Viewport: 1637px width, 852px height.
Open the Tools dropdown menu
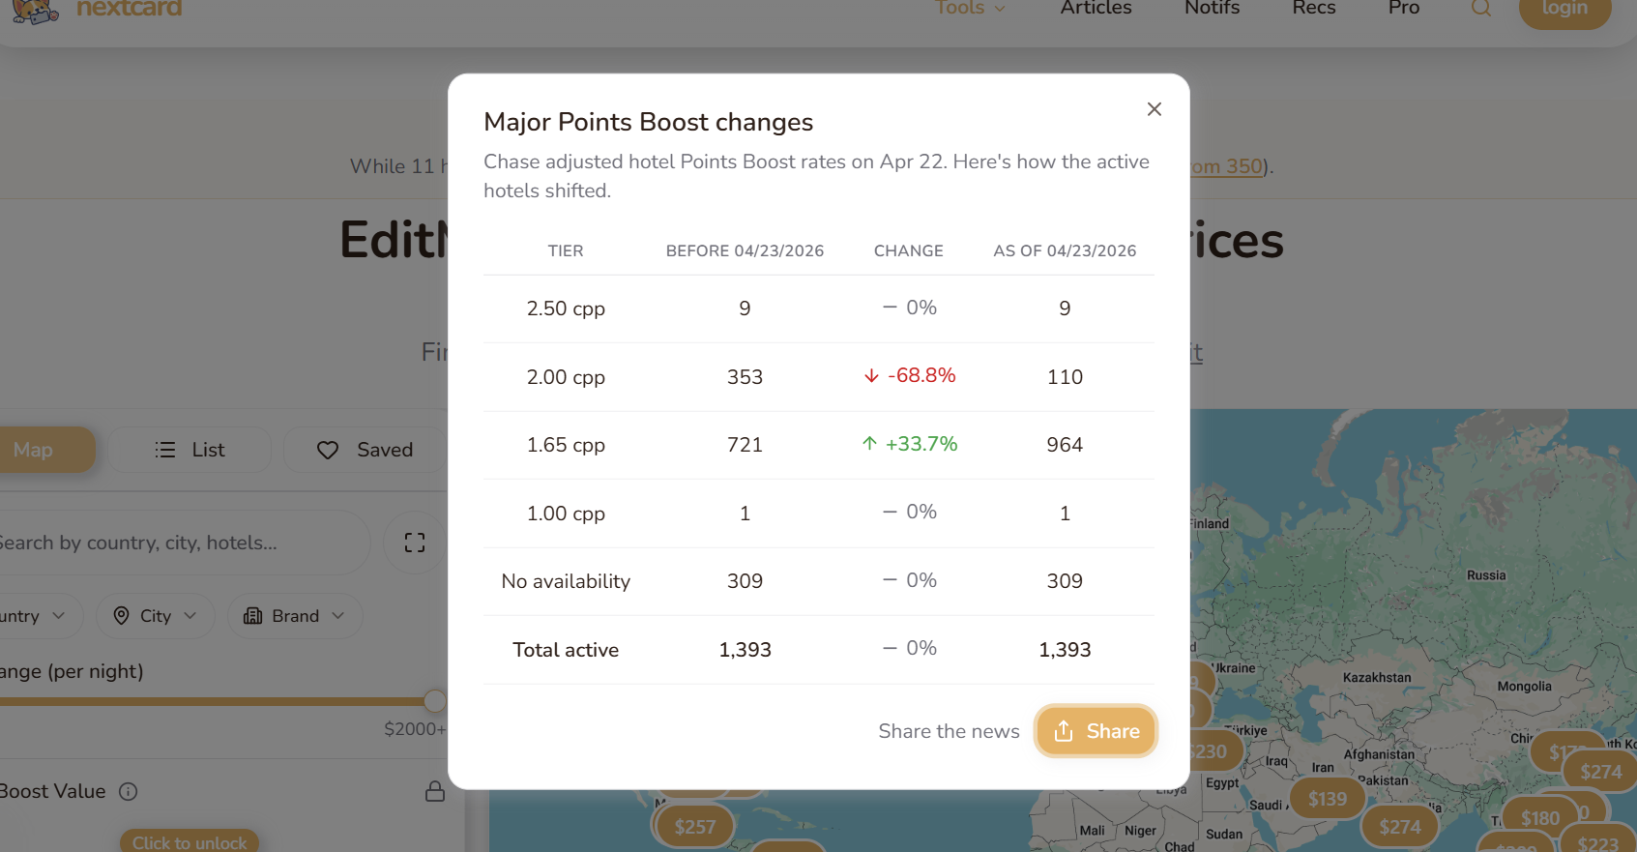coord(970,9)
